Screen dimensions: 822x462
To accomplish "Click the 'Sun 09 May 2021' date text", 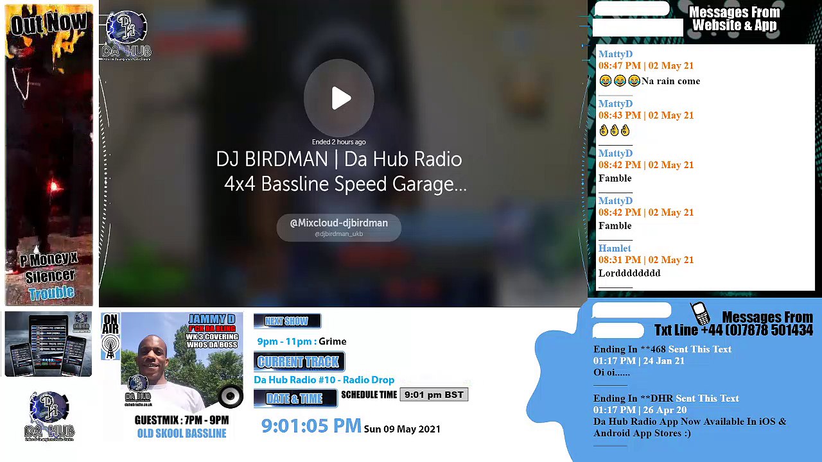I will tap(402, 429).
